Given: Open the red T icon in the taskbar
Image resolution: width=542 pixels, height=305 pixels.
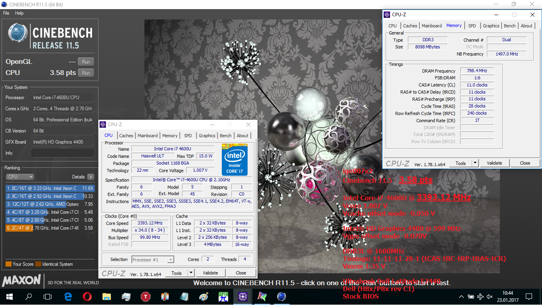Looking at the screenshot, I should (x=146, y=296).
